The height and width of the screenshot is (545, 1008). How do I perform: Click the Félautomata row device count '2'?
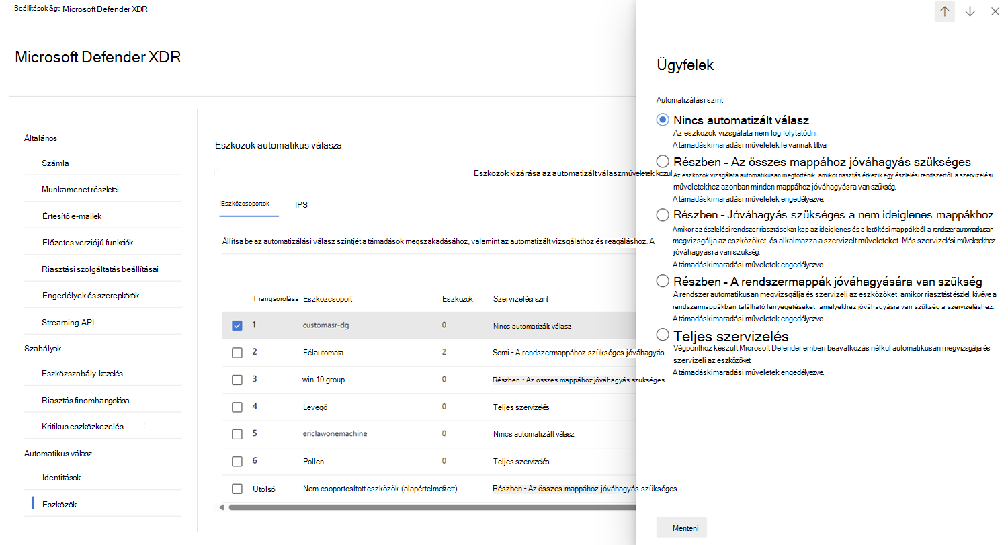click(444, 353)
